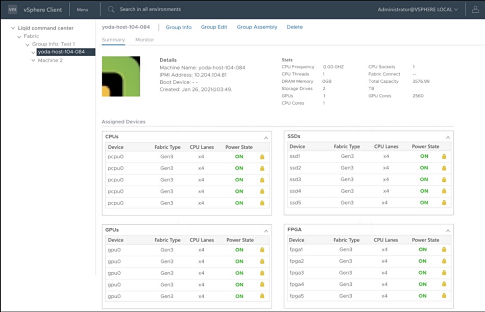This screenshot has height=312, width=485.
Task: Click the Group Edit link
Action: (214, 27)
